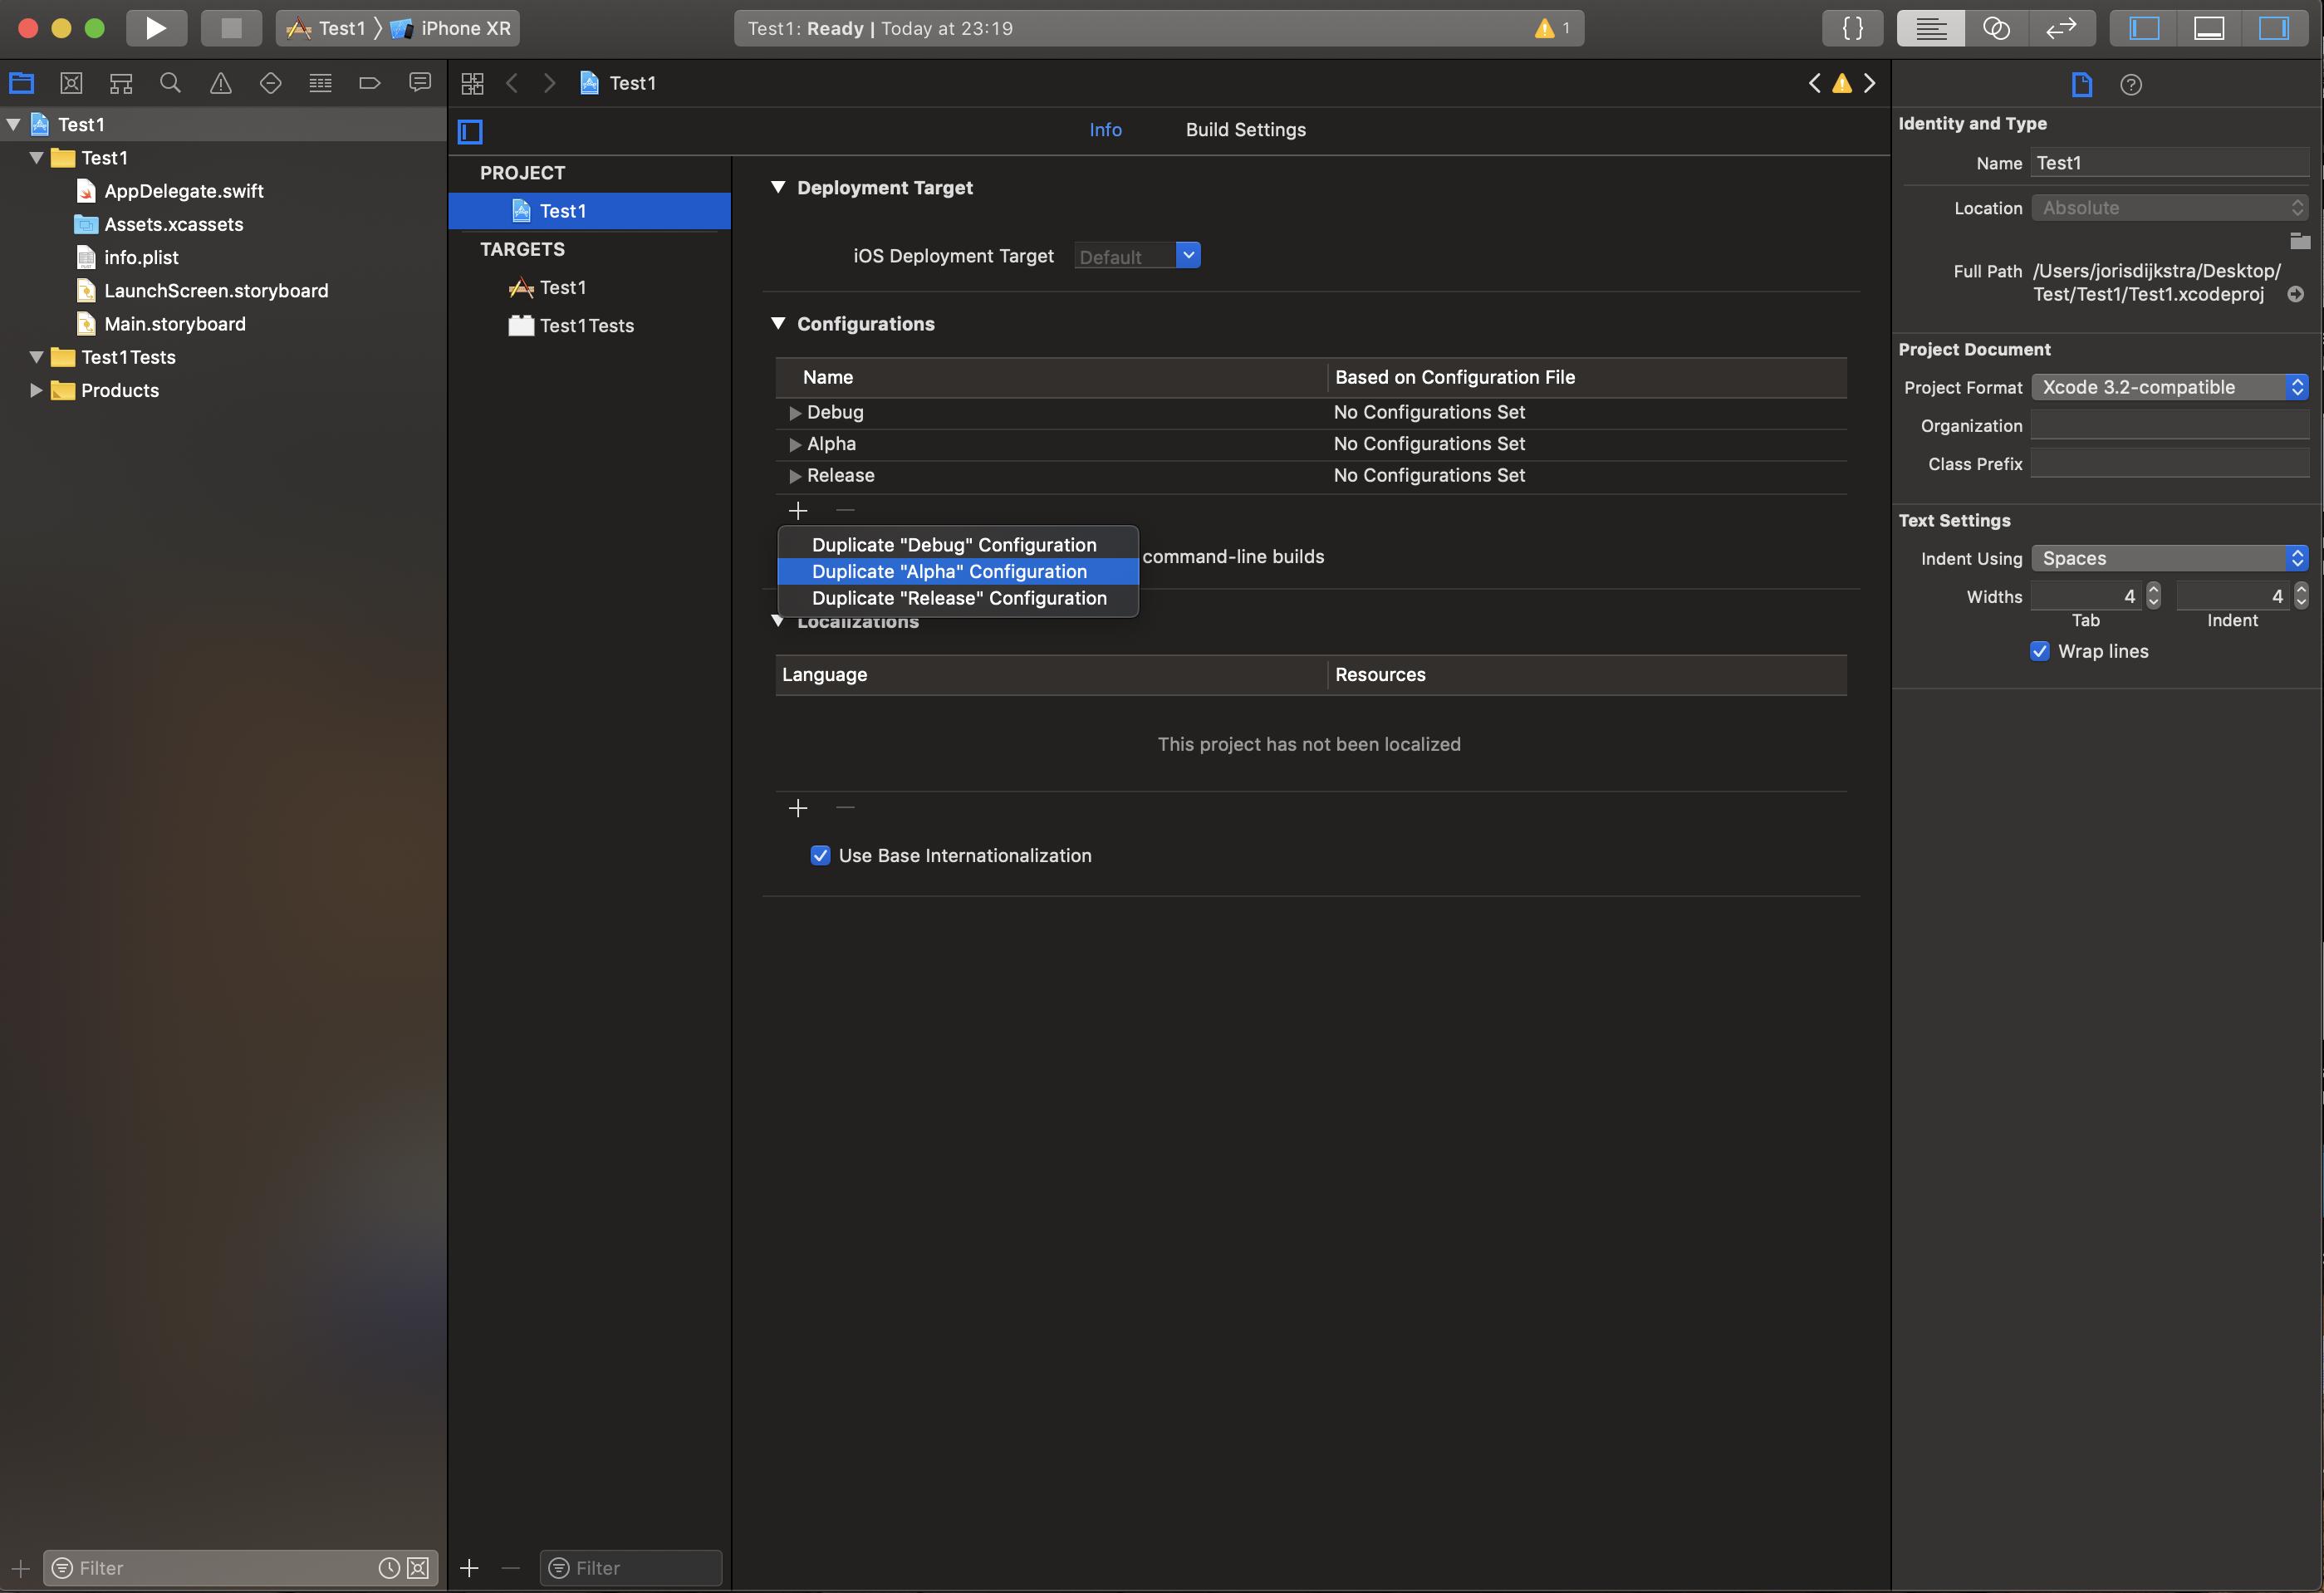Reveal Full Path arrow in Finder

tap(2296, 294)
